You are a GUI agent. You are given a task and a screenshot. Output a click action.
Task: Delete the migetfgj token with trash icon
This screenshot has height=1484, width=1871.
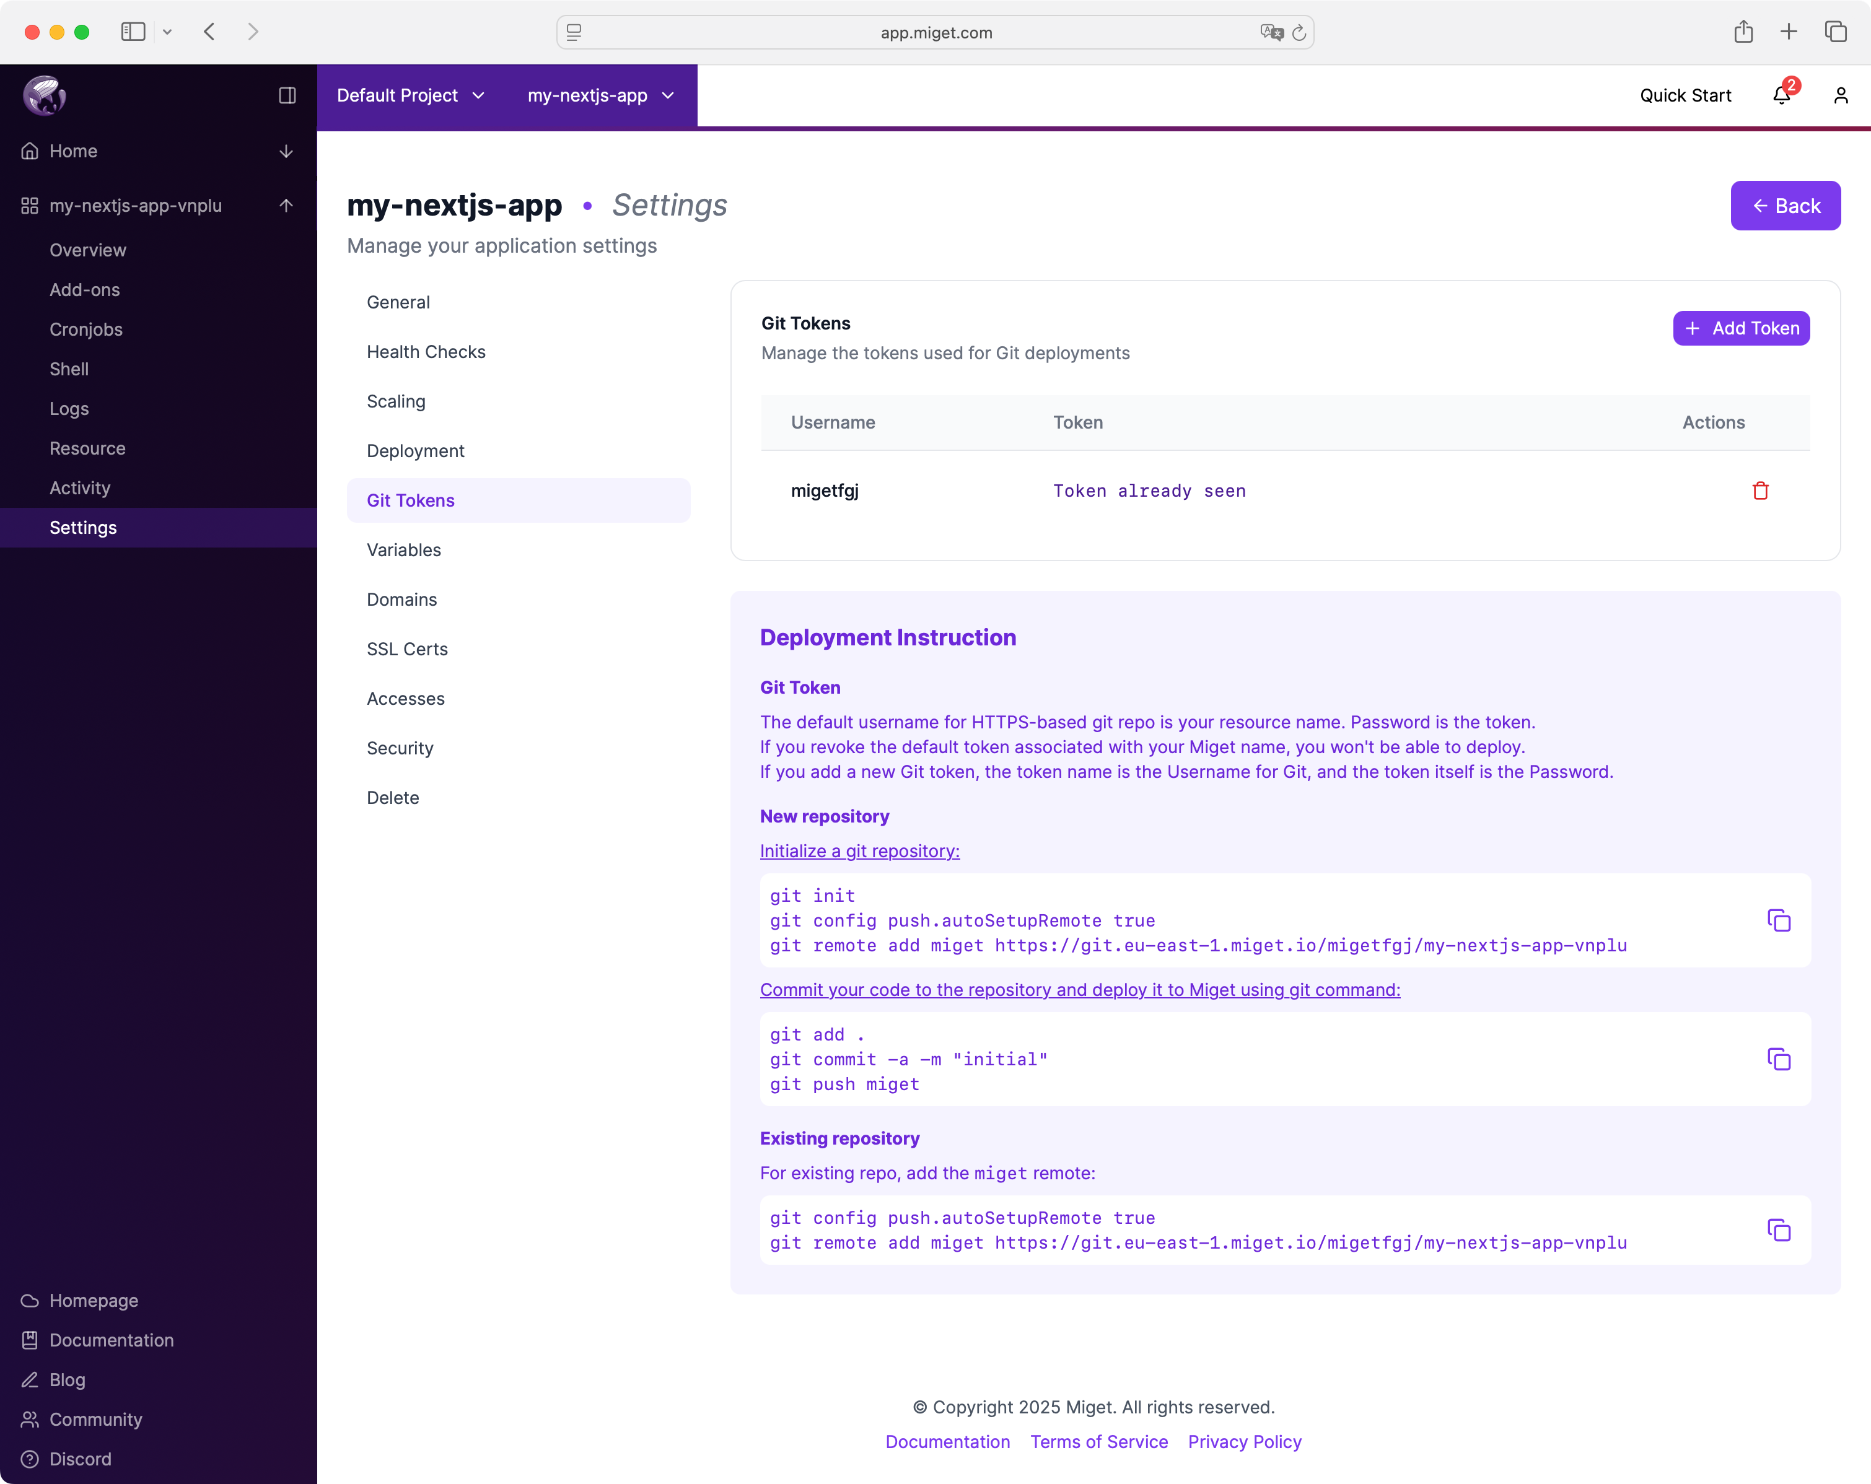(x=1760, y=491)
